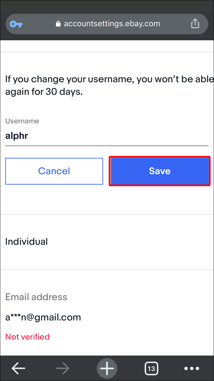Viewport: 214px width, 381px height.
Task: Tap the secure connection lock icon
Action: (x=58, y=24)
